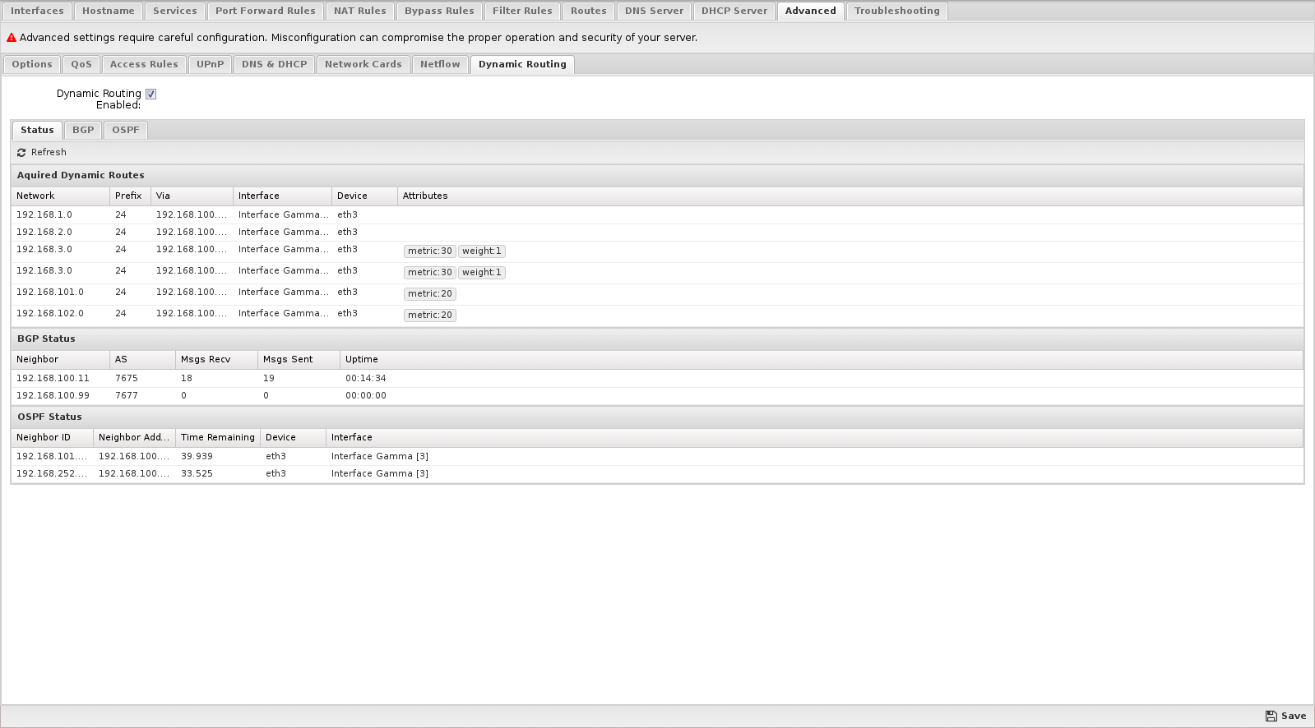Click the Interfaces tab
Screen dimensions: 1315x728
pos(37,11)
